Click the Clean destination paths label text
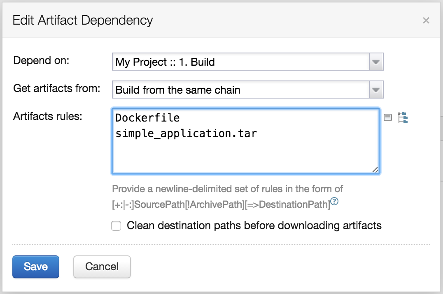The height and width of the screenshot is (294, 443). (254, 226)
